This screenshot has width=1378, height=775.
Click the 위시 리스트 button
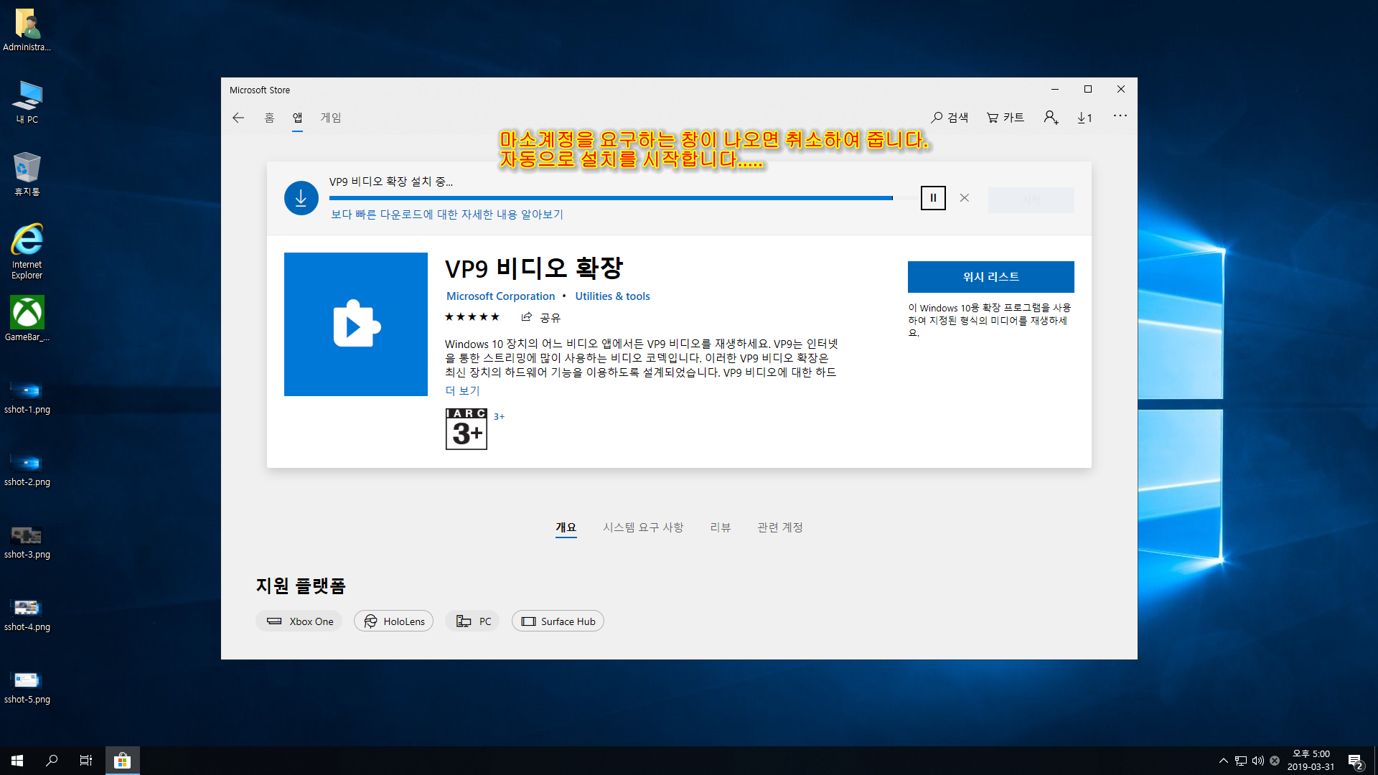tap(990, 277)
